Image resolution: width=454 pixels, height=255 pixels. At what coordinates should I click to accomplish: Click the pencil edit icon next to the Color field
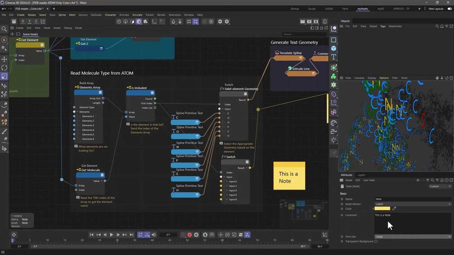pos(393,209)
